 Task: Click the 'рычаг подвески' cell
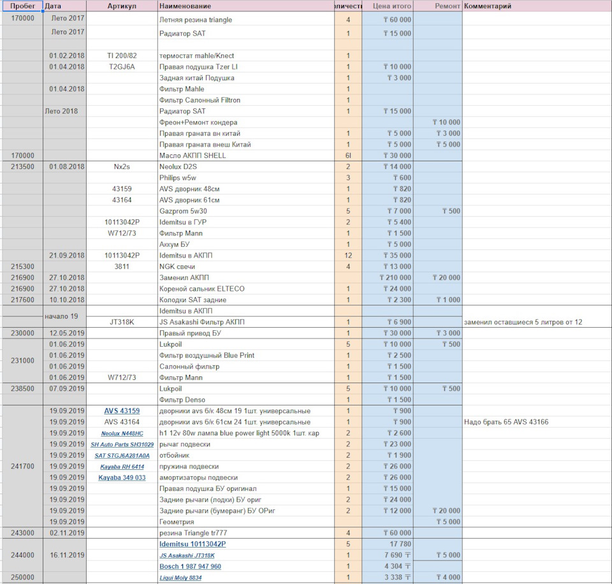click(x=246, y=444)
